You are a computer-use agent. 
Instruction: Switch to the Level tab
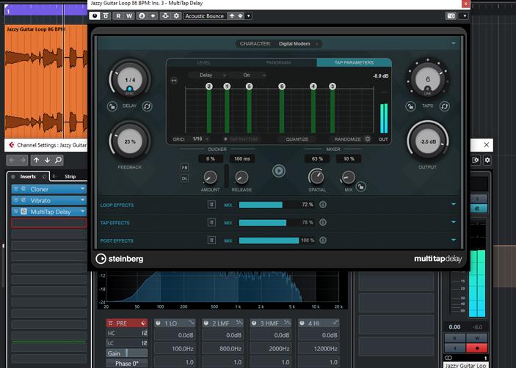click(203, 63)
